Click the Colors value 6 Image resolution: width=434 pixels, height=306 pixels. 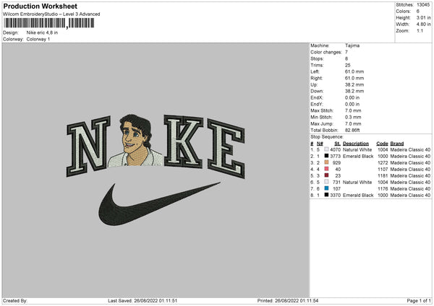pos(418,12)
